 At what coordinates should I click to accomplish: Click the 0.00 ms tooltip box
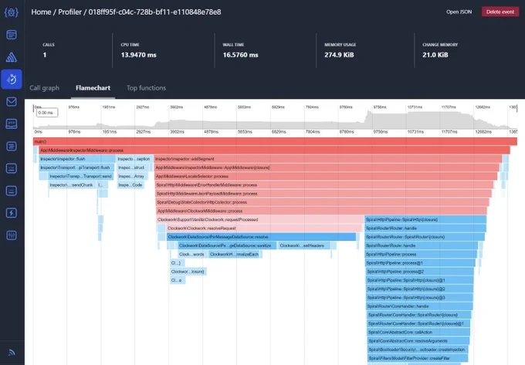point(47,113)
